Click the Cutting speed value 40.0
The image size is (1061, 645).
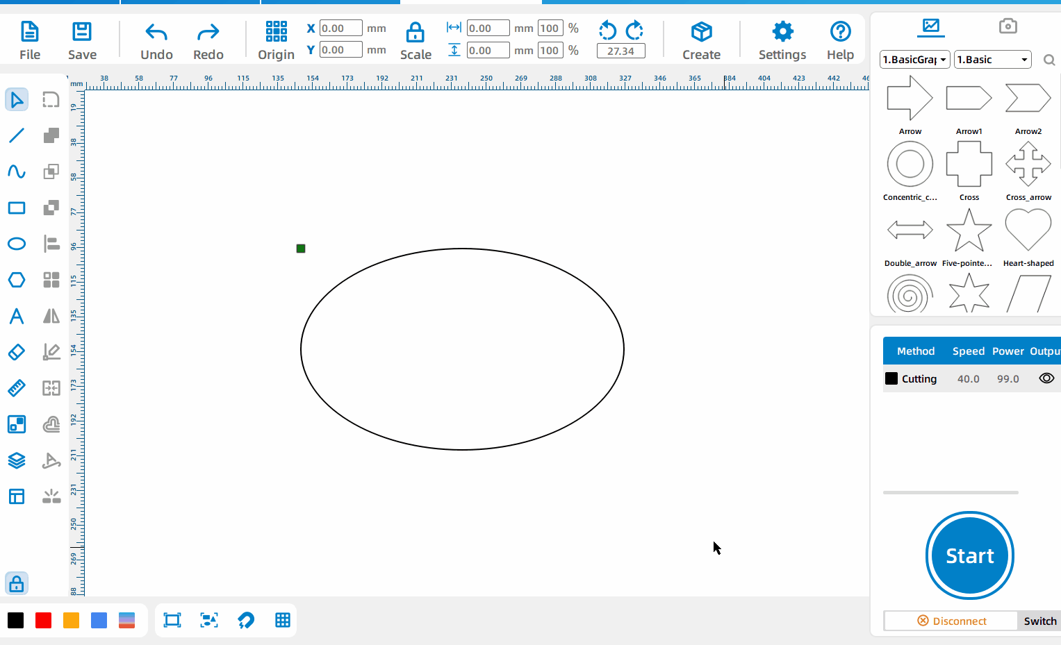[x=969, y=379]
